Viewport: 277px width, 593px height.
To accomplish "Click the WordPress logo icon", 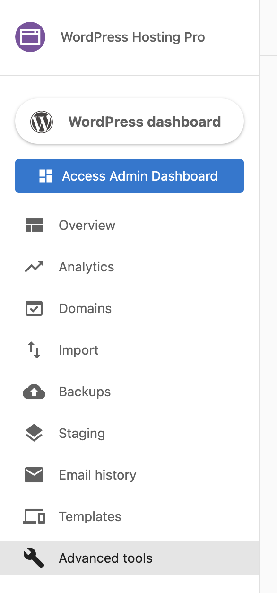I will (42, 122).
